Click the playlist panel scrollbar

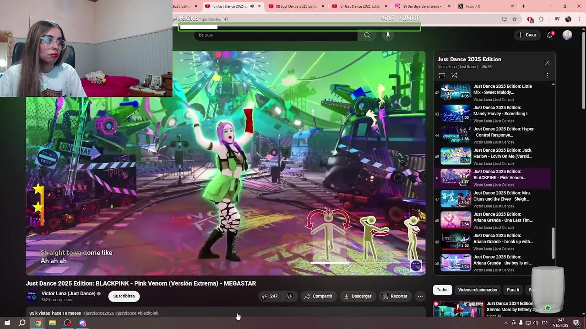pos(553,243)
